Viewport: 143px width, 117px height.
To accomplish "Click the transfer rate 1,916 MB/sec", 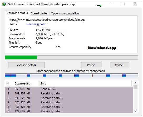I will point(45,38).
